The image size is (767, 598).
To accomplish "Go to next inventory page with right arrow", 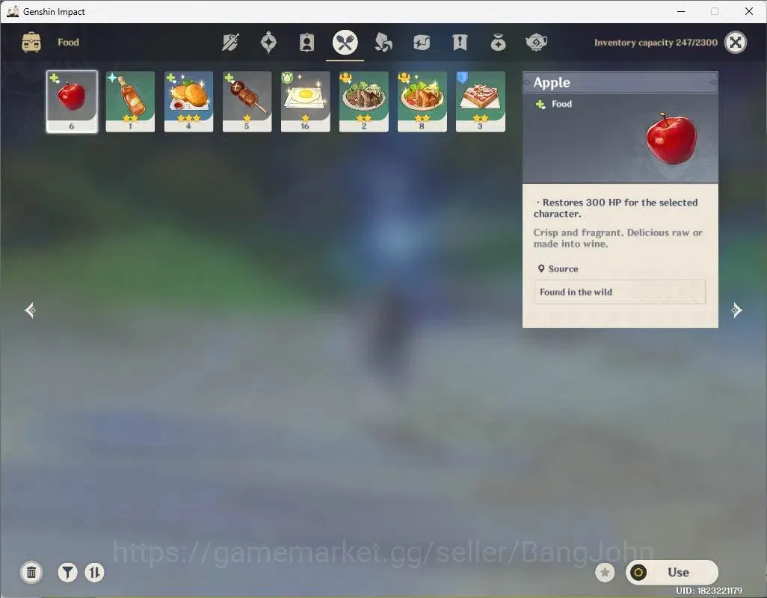I will [736, 310].
